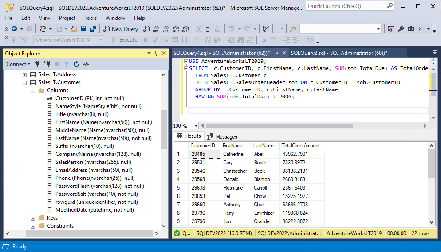Open the dropdown arrow beside New Project icon
This screenshot has width=441, height=252.
pyautogui.click(x=50, y=29)
